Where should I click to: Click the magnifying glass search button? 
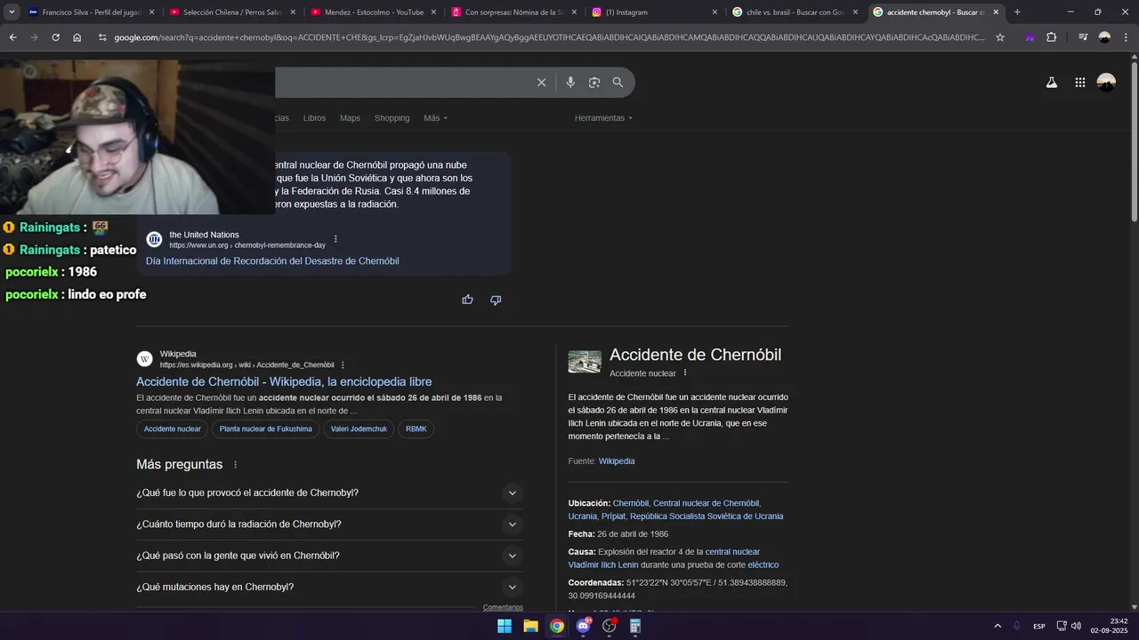point(618,83)
